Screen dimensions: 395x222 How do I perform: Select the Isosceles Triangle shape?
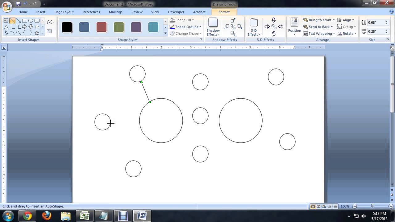pyautogui.click(x=6, y=27)
